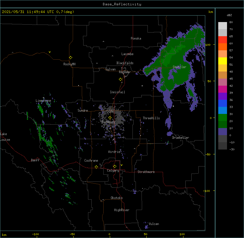The width and height of the screenshot is (244, 238).
Task: Click the Strathmore label
Action: click(146, 172)
